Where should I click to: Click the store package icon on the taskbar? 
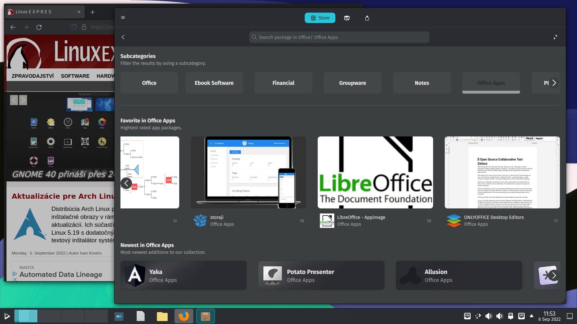click(x=206, y=316)
